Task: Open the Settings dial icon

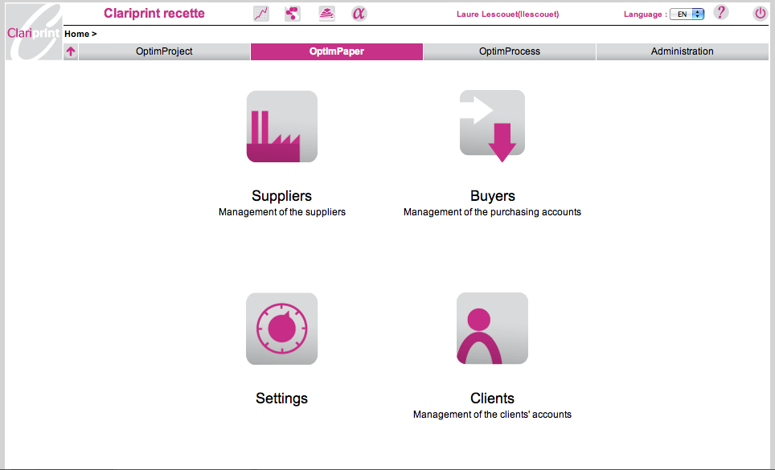Action: (x=281, y=329)
